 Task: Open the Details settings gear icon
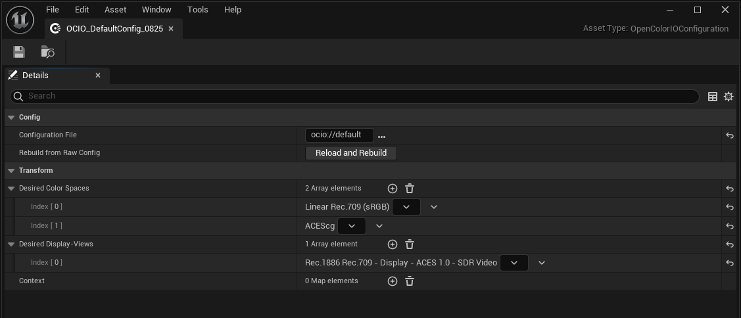(x=729, y=97)
